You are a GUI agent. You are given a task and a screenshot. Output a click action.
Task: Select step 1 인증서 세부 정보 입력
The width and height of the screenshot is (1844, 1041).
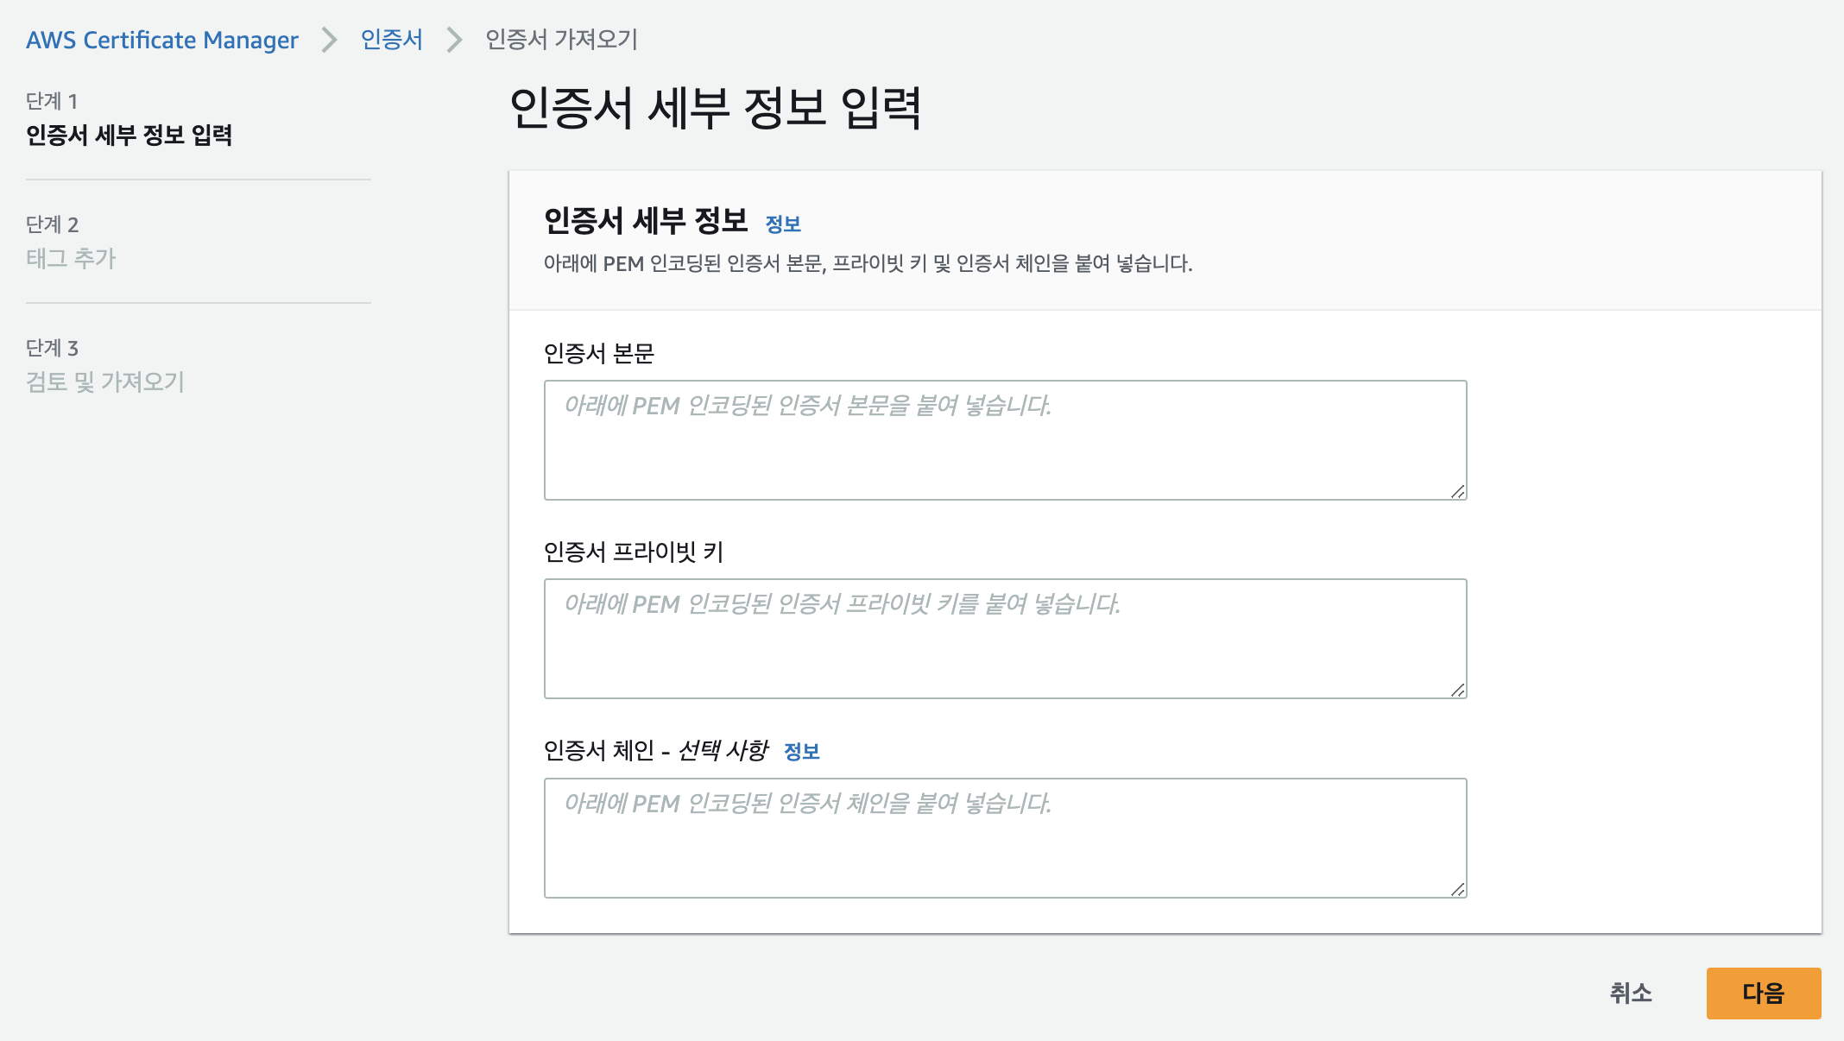(129, 135)
